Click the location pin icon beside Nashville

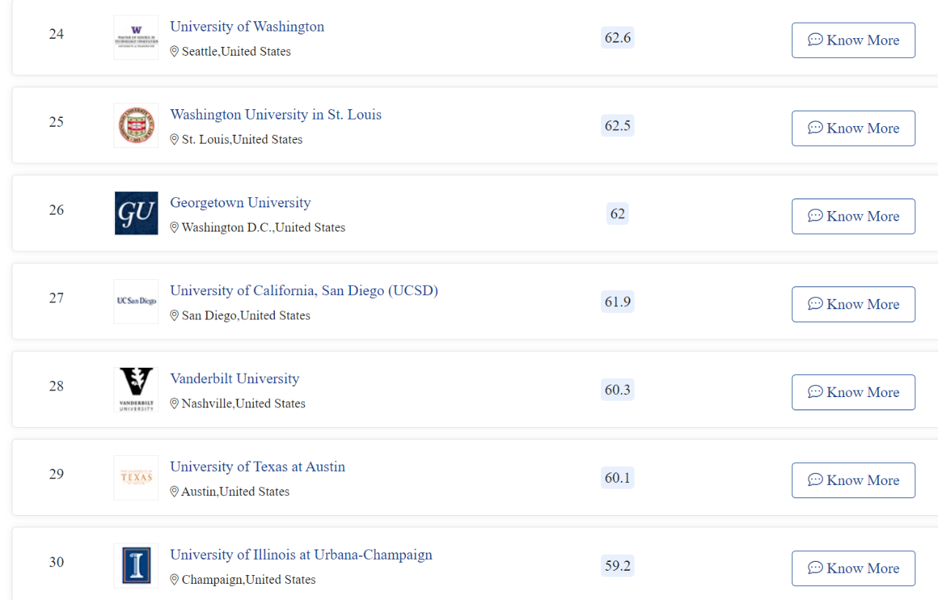click(174, 404)
